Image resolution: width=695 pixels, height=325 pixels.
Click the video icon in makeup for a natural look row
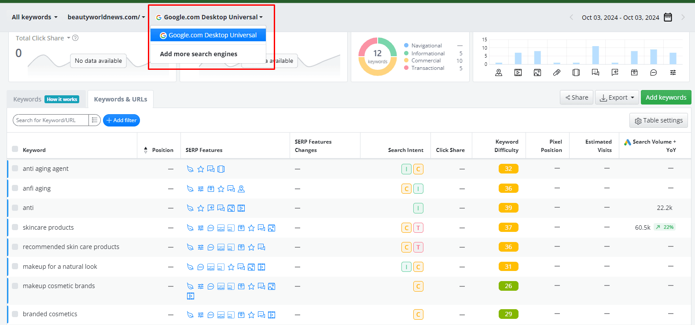point(261,267)
